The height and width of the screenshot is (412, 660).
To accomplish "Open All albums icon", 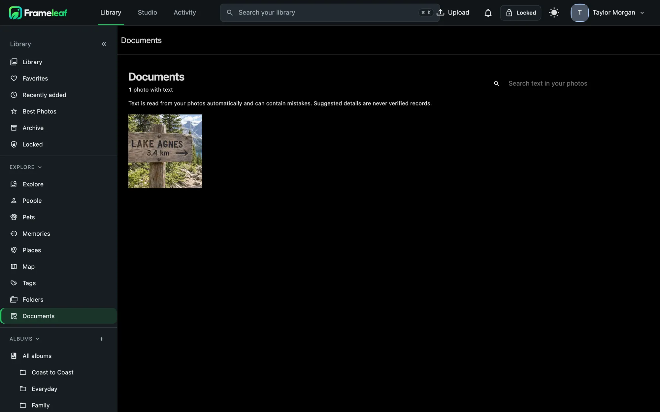I will coord(14,356).
